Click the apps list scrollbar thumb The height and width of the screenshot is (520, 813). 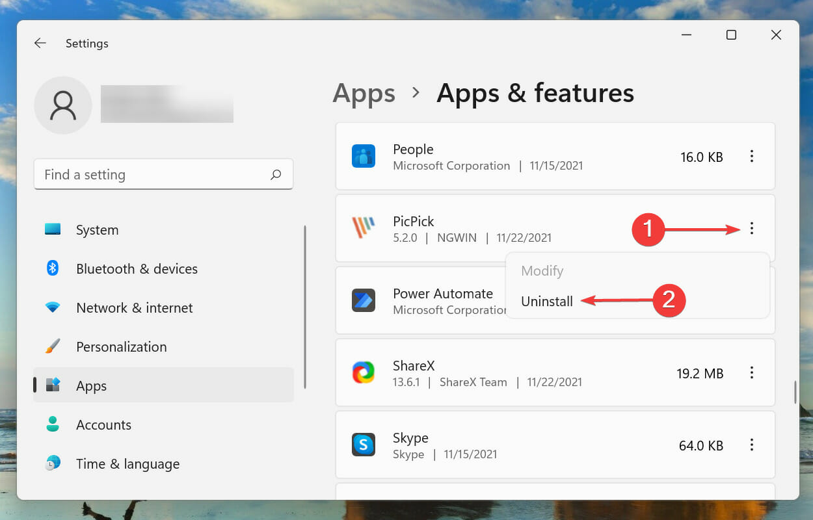795,392
